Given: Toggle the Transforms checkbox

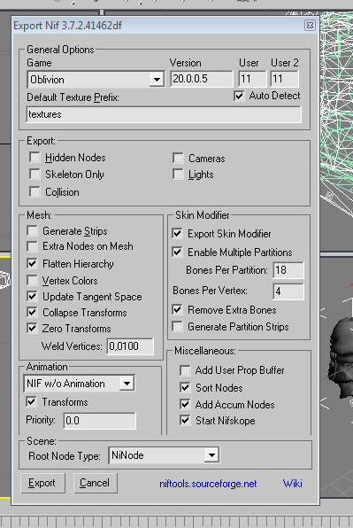Looking at the screenshot, I should tap(31, 401).
